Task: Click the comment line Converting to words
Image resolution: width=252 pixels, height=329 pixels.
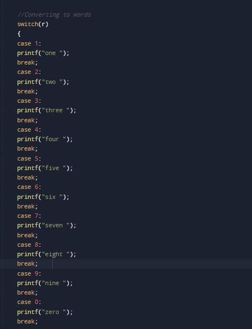Action: (x=54, y=14)
